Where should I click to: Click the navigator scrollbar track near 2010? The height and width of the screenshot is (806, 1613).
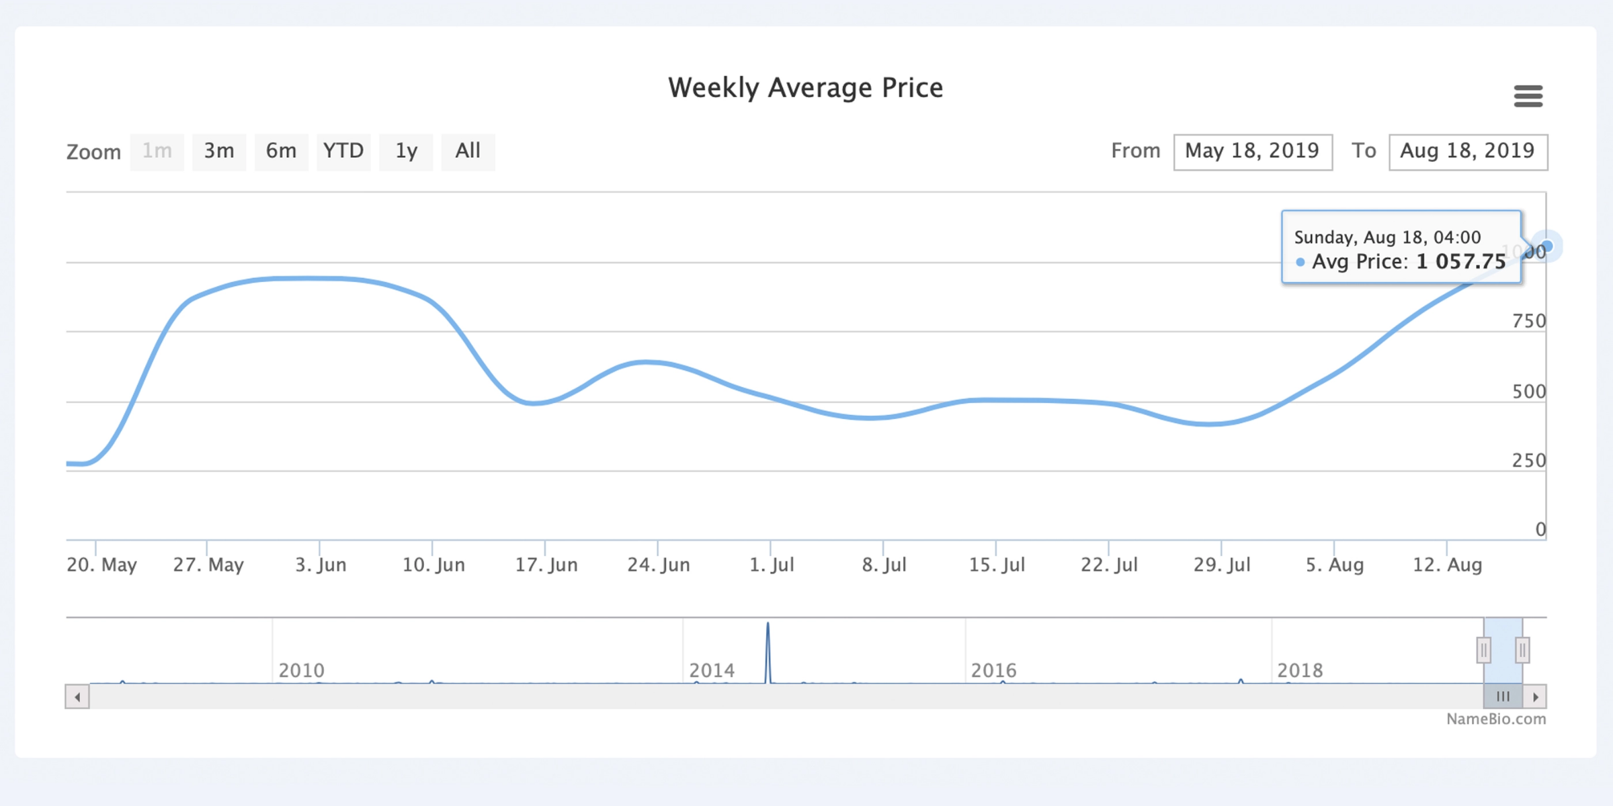tap(302, 697)
